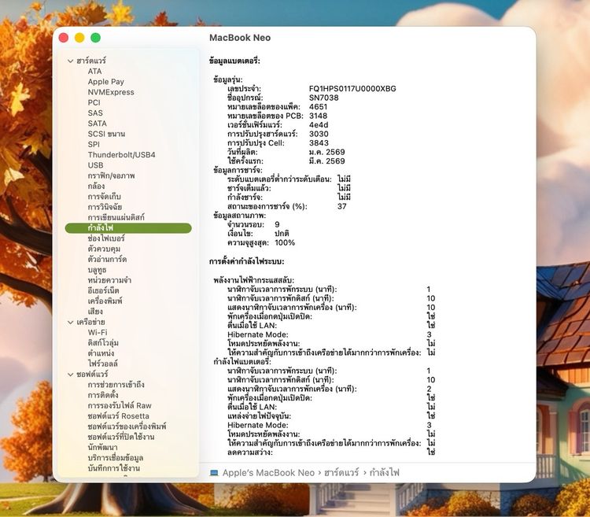
Task: Select ตัวอ่านการ์ด in the sidebar
Action: [107, 260]
